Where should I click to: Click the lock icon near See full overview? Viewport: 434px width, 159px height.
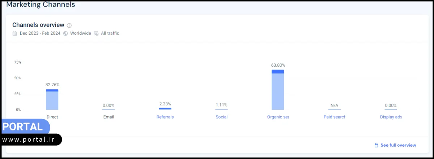tap(376, 145)
